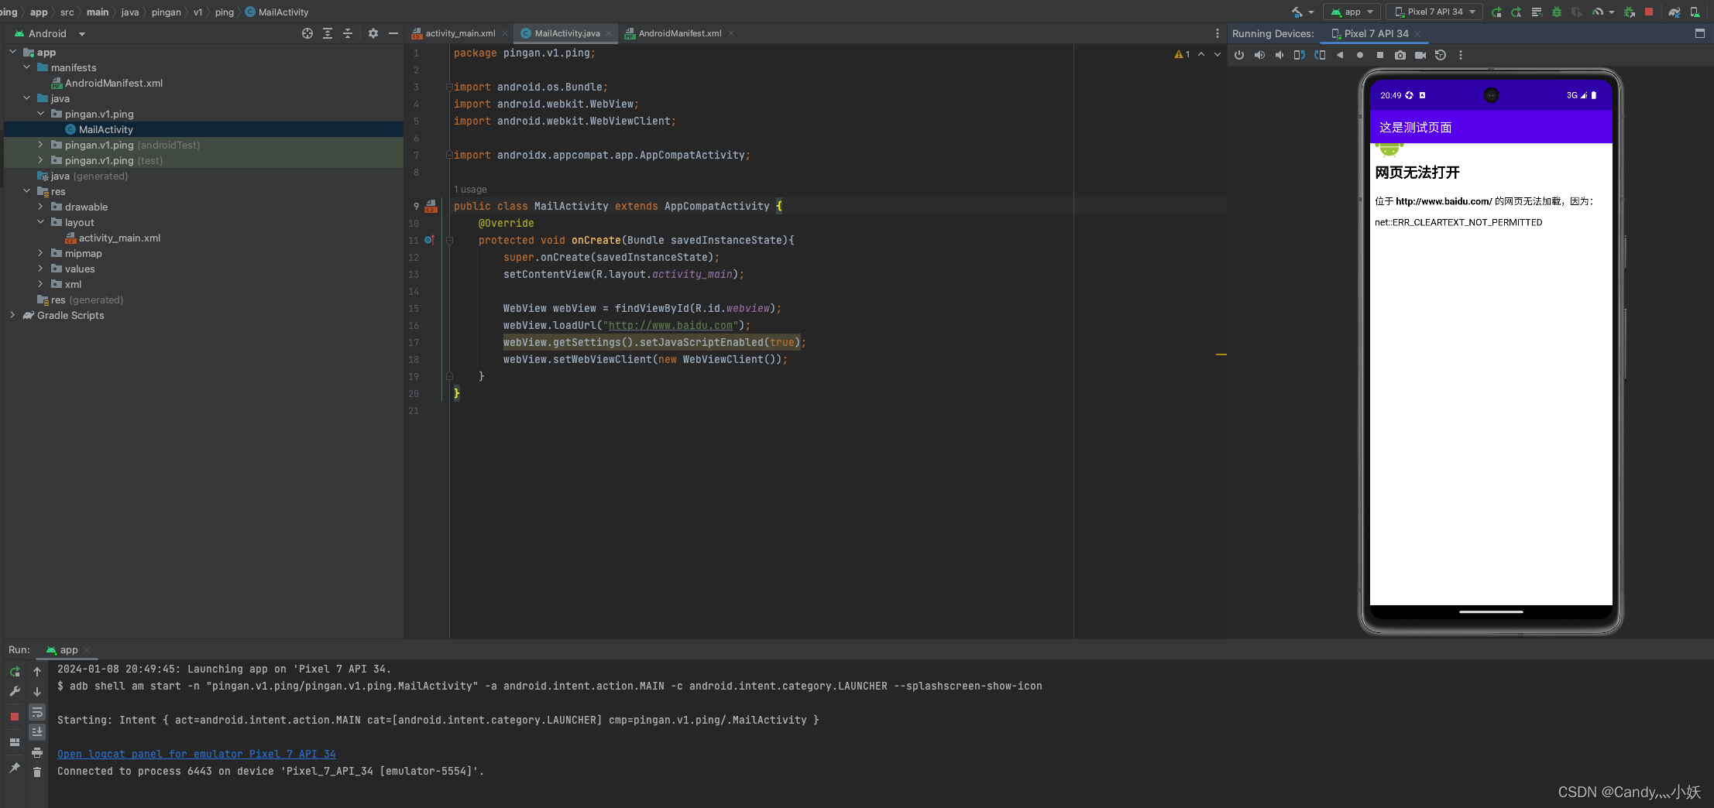Enable Select Opened File in Project toolbar
The image size is (1714, 808).
pyautogui.click(x=307, y=33)
